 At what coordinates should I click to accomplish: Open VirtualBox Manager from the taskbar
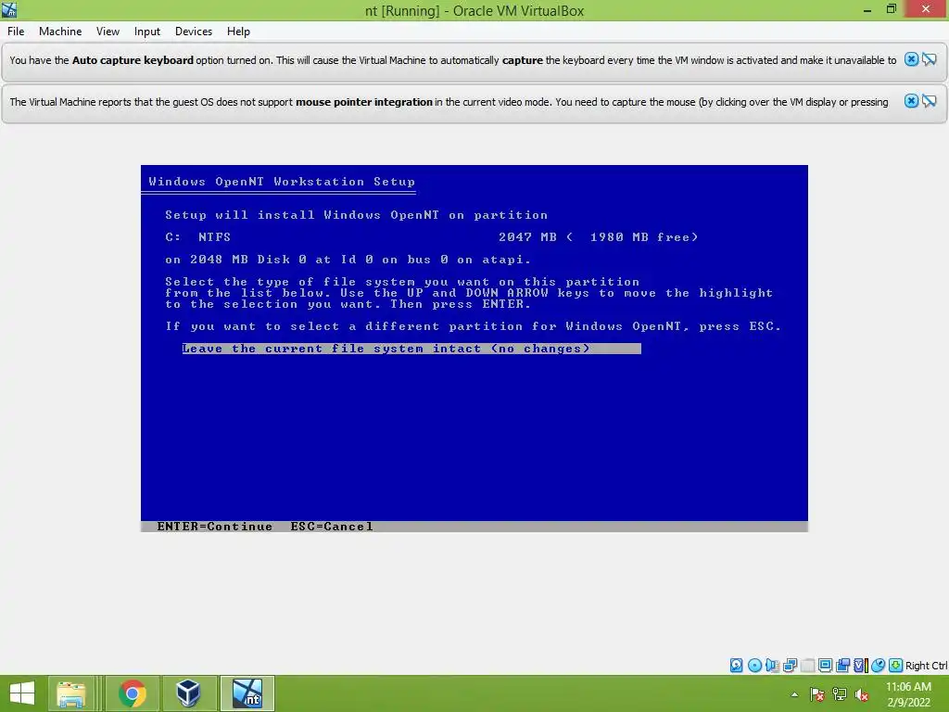click(x=187, y=693)
